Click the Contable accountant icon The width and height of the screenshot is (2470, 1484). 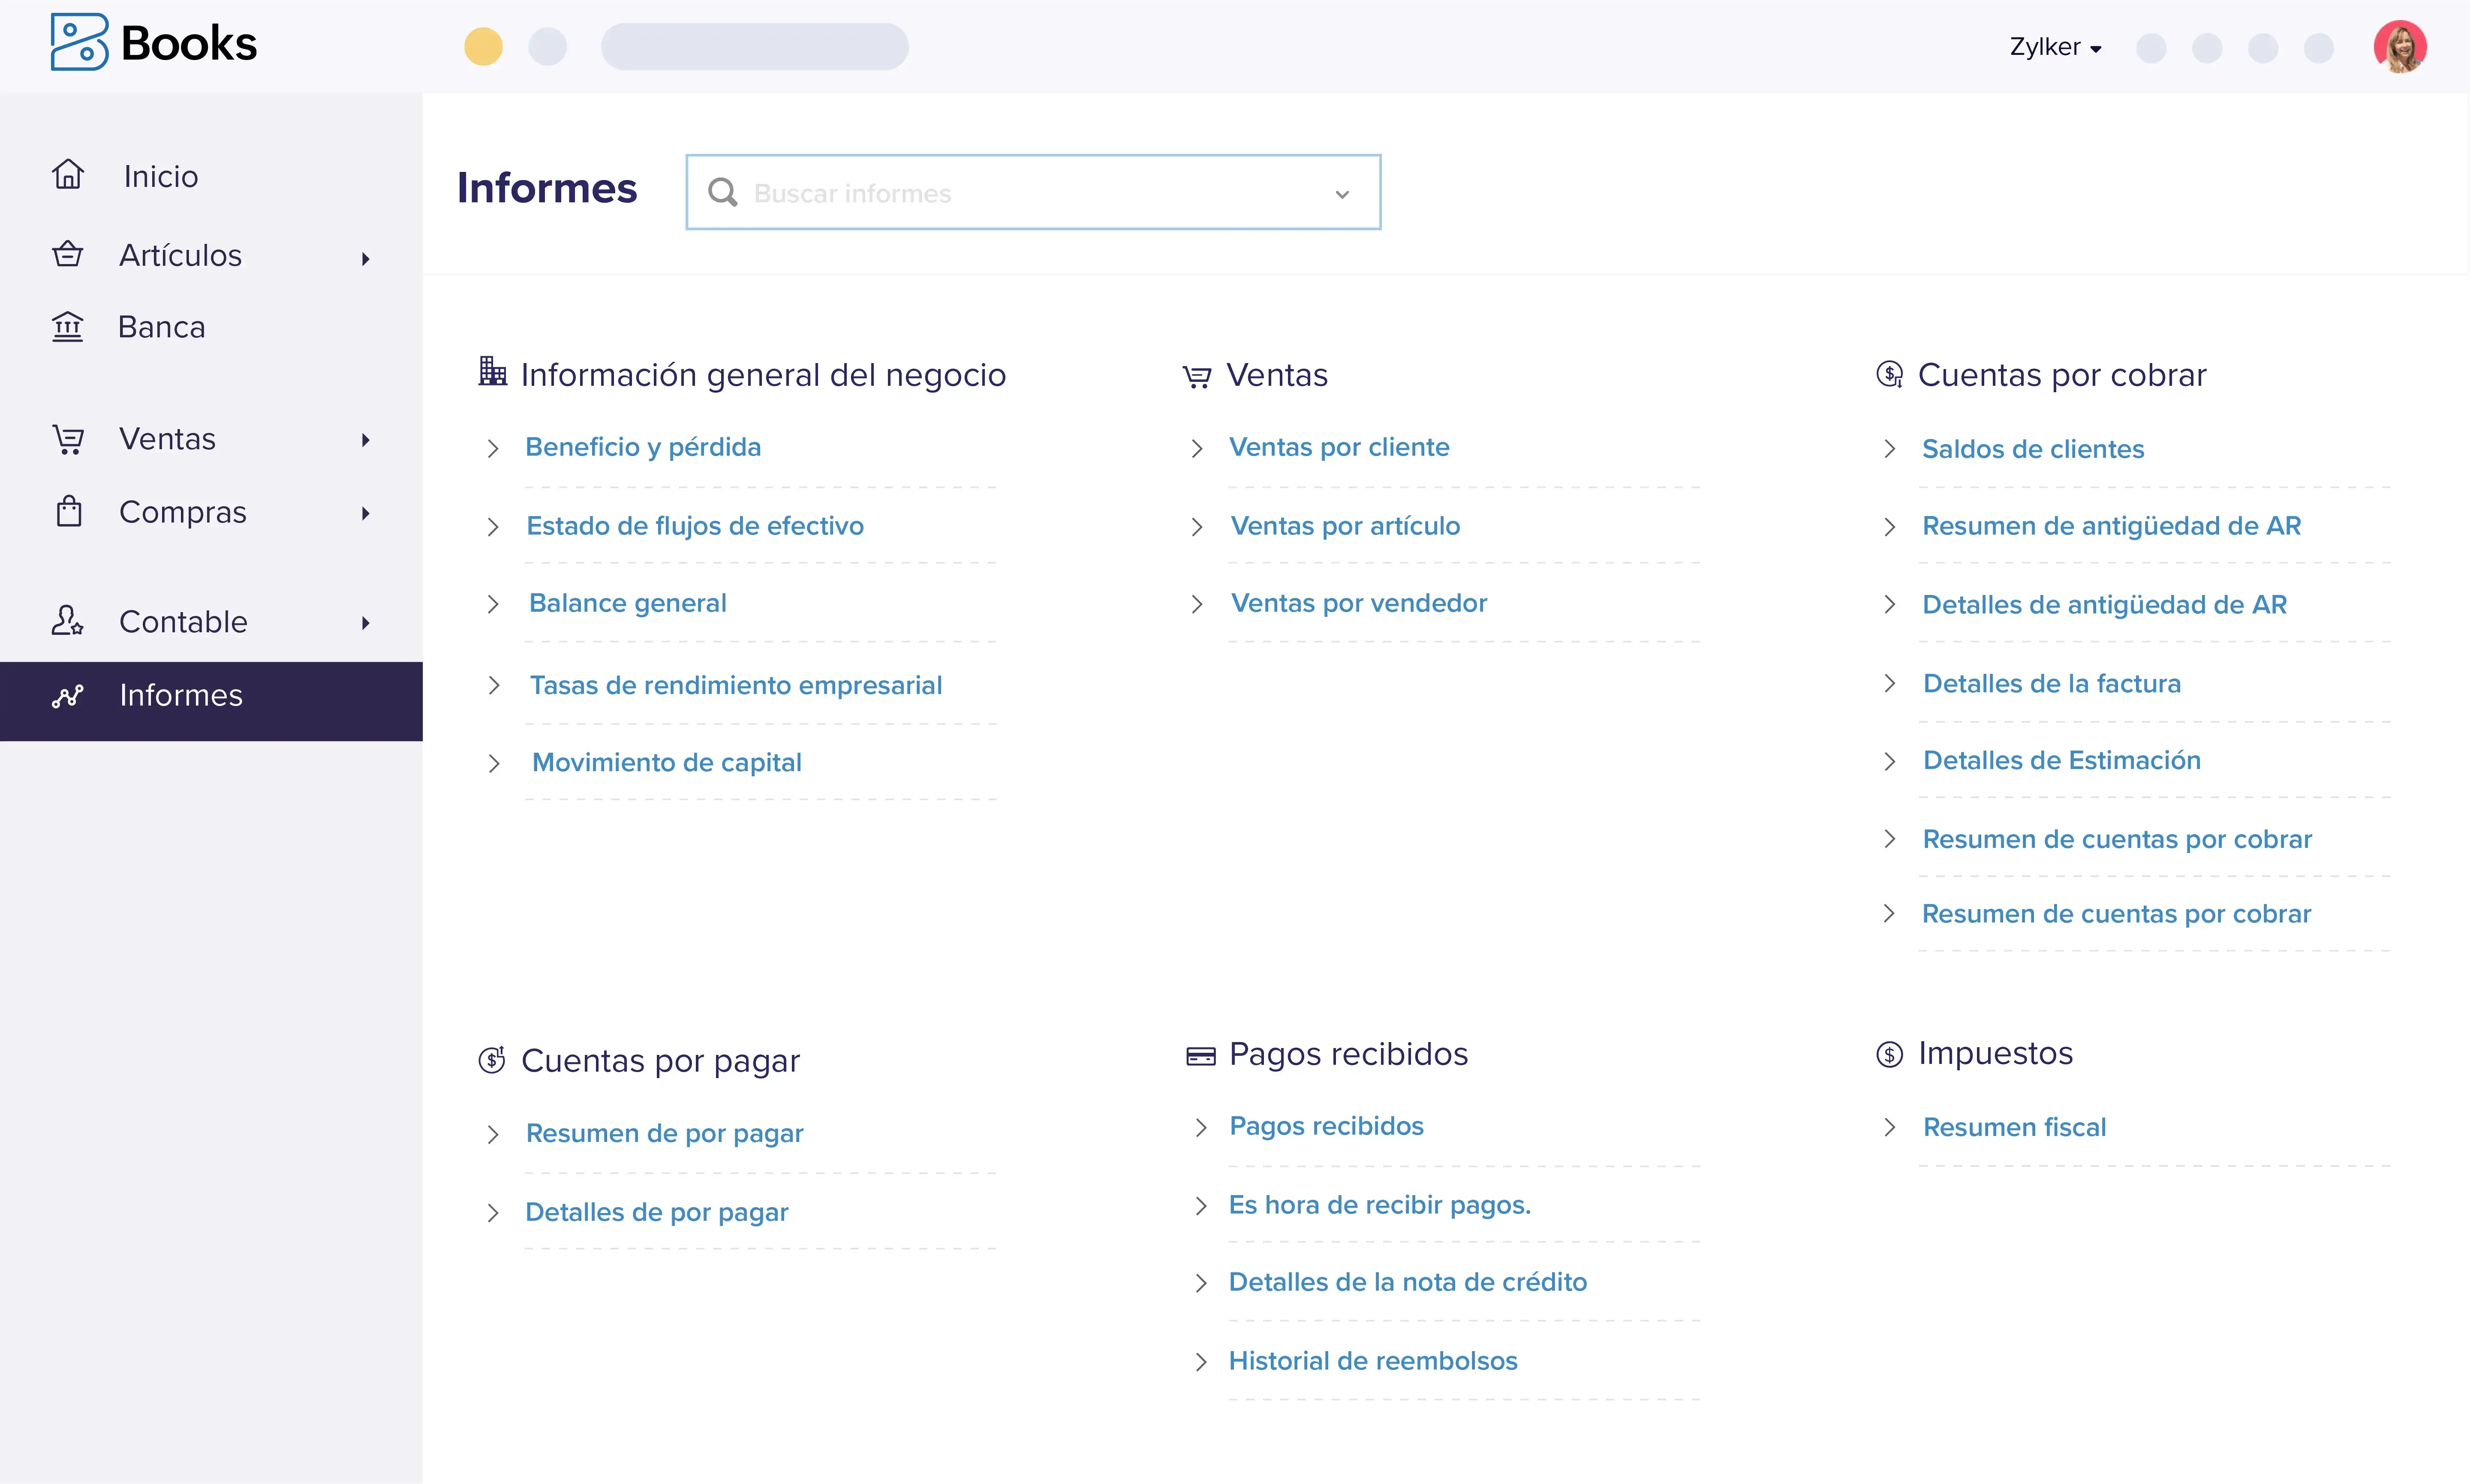67,621
